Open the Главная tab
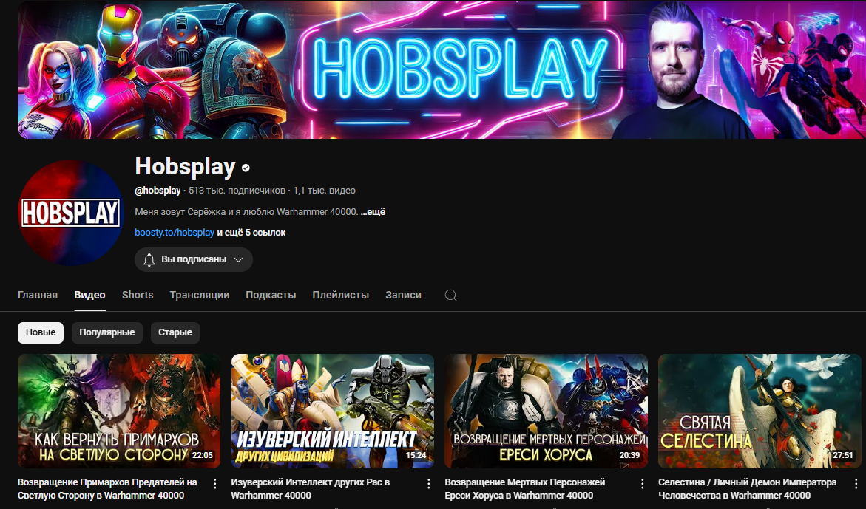 click(38, 295)
